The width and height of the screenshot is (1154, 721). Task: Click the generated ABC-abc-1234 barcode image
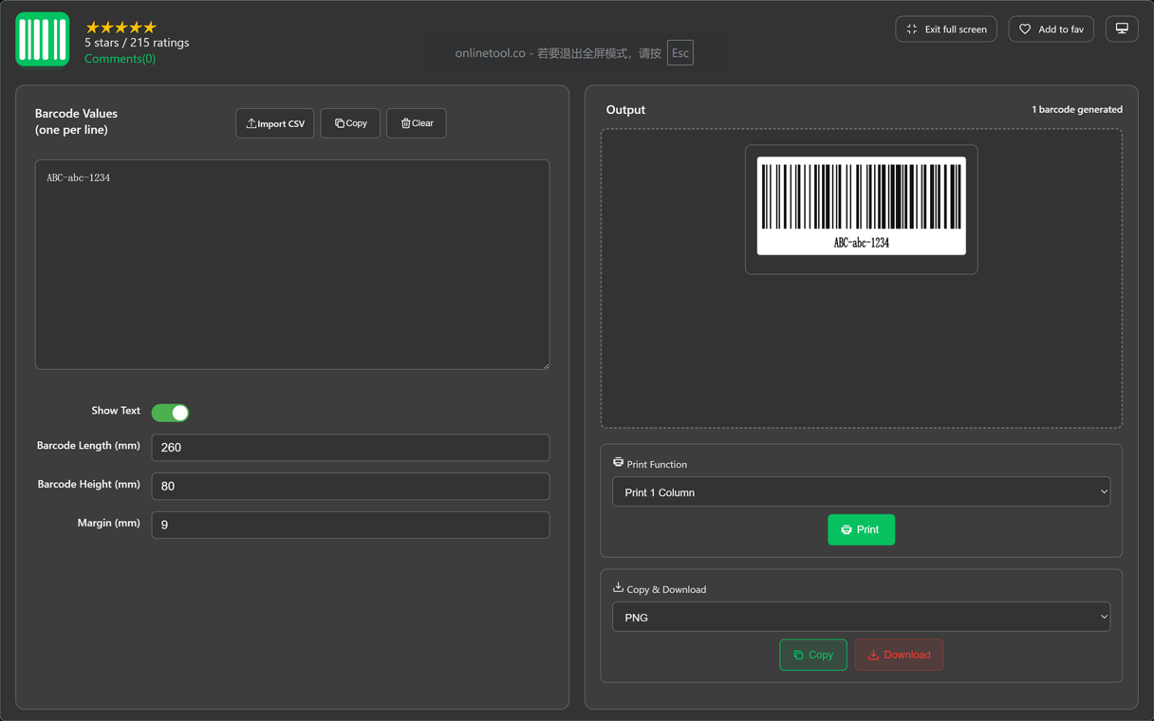[x=862, y=206]
